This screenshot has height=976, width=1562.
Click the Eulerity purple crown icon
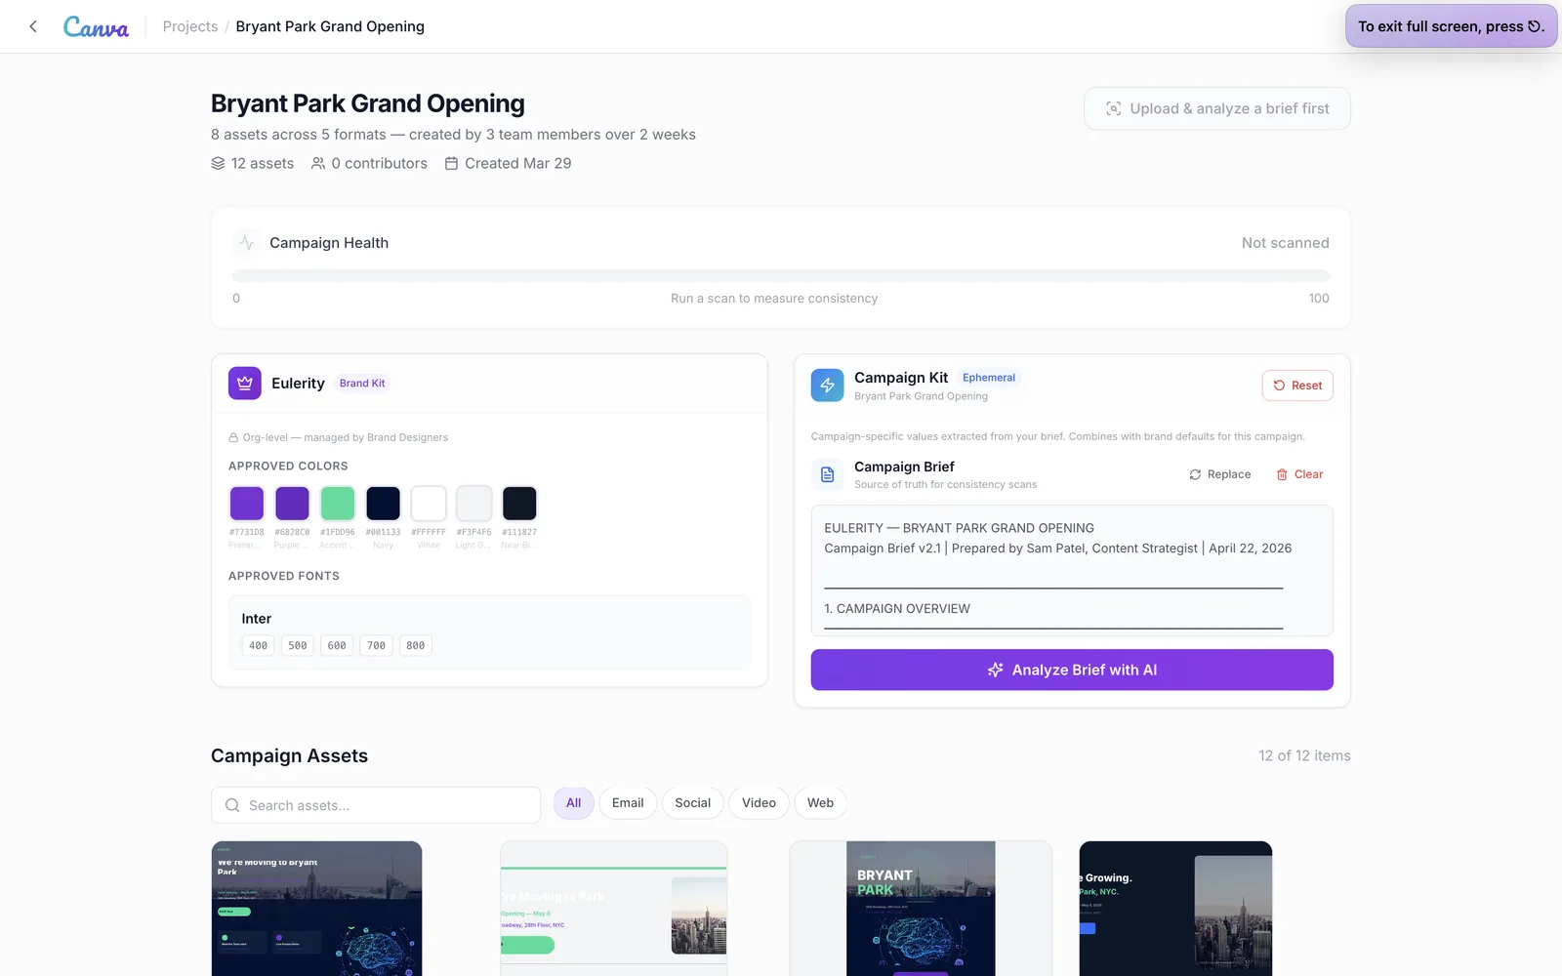(245, 384)
